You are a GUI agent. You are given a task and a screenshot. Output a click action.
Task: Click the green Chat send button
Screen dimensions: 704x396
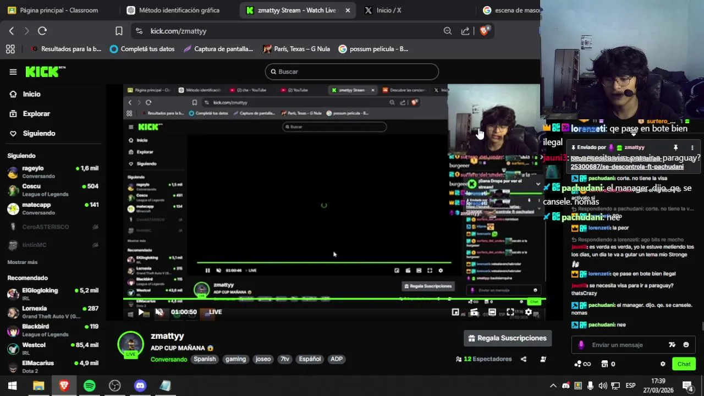pyautogui.click(x=684, y=364)
